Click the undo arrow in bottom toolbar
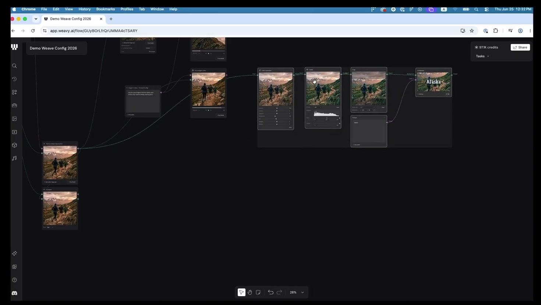 click(x=270, y=292)
